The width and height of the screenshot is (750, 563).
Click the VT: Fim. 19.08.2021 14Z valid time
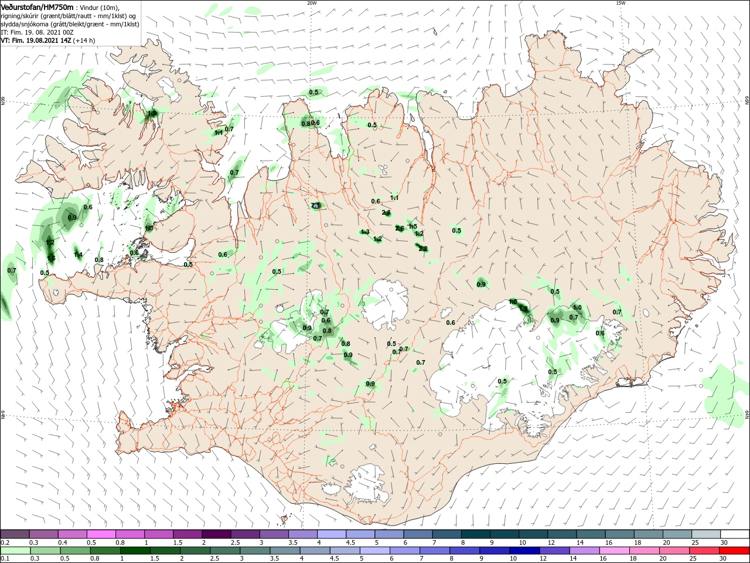pyautogui.click(x=36, y=40)
